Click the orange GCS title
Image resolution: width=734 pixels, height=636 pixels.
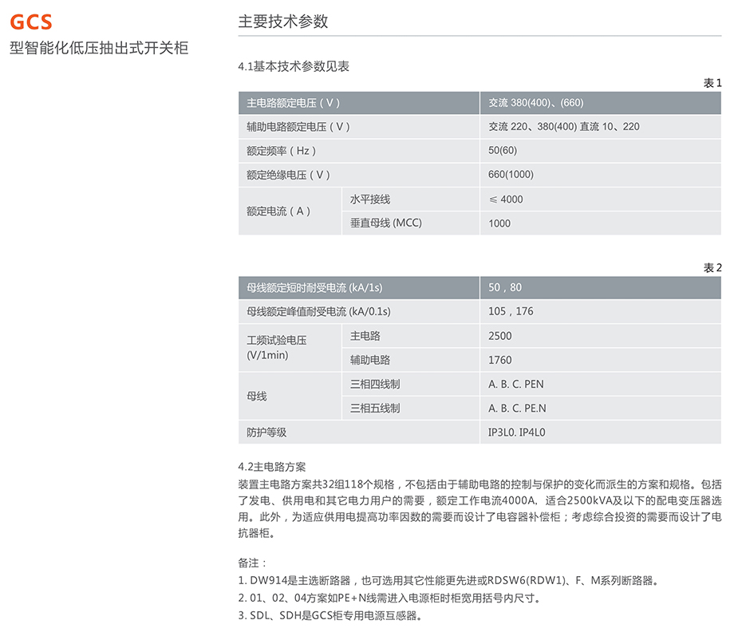tap(31, 22)
